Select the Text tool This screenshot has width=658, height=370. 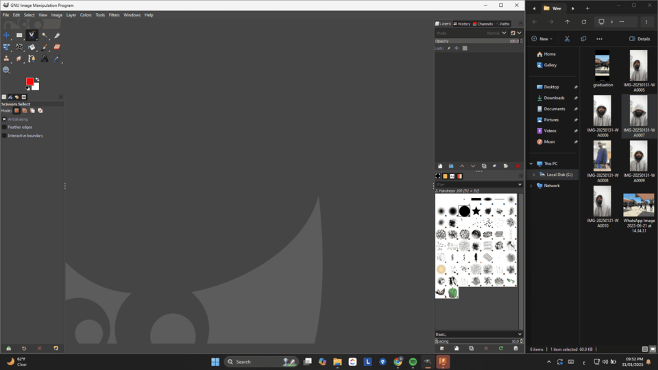click(45, 59)
